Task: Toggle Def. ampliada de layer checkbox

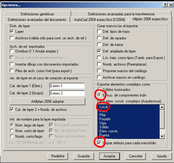Action: (99, 51)
